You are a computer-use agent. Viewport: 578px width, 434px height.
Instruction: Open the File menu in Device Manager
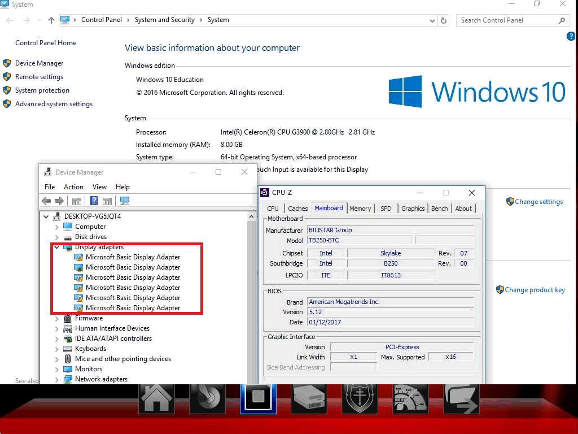[50, 187]
